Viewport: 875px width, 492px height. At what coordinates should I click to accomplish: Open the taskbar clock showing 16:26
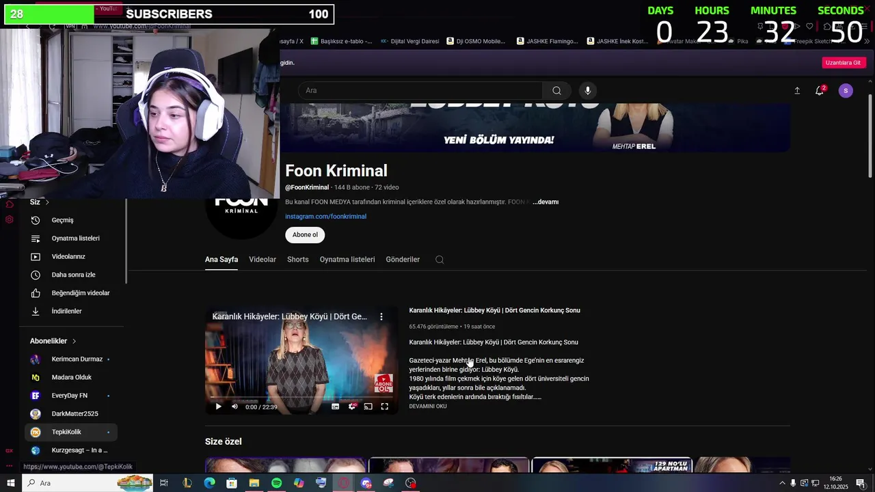[835, 483]
